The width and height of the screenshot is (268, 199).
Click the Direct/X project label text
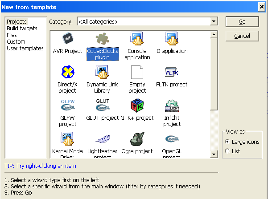click(x=67, y=88)
